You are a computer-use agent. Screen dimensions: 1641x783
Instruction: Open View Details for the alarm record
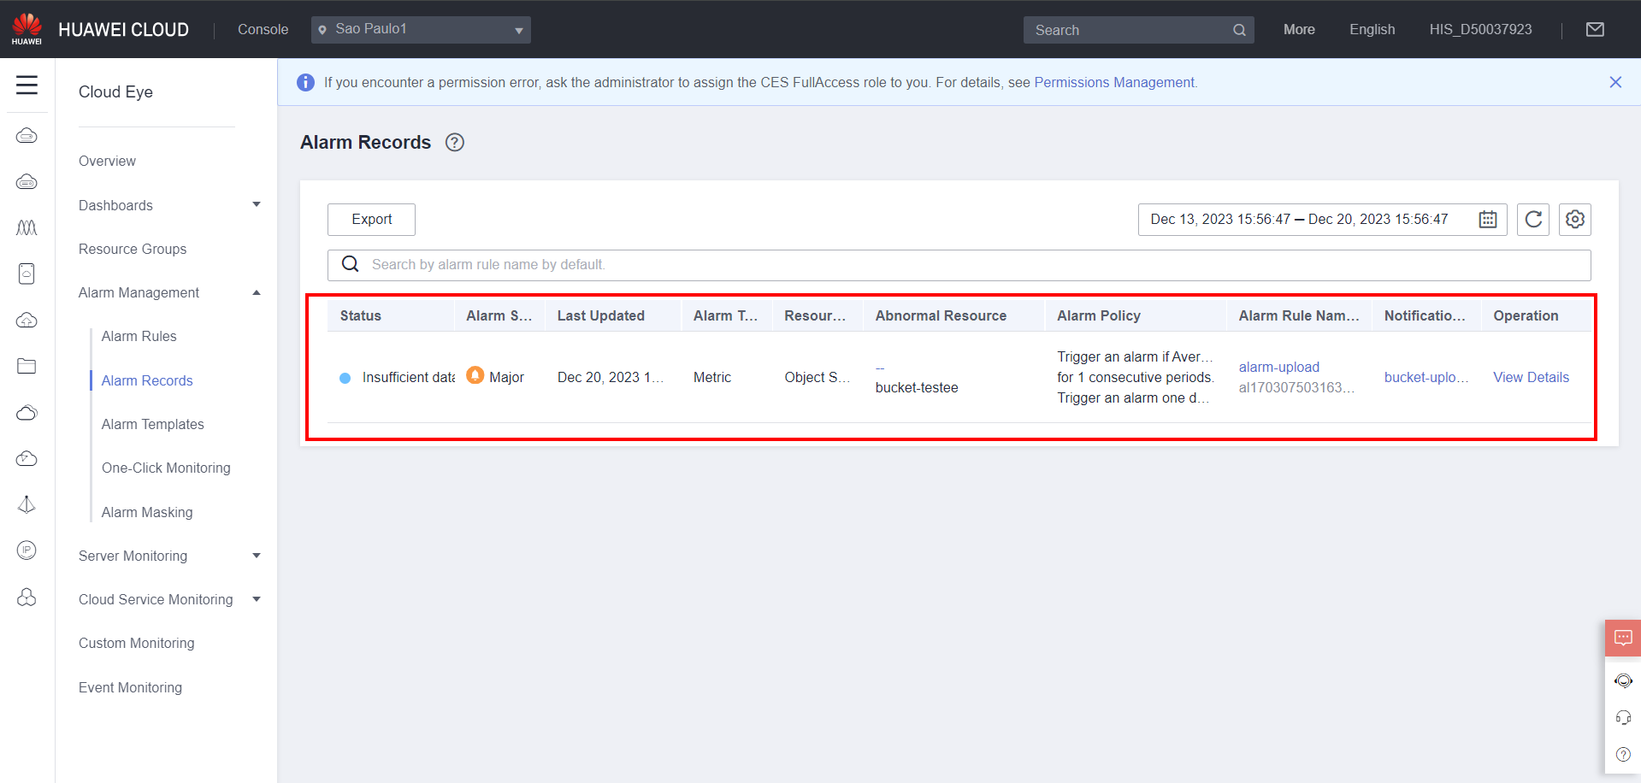coord(1531,377)
